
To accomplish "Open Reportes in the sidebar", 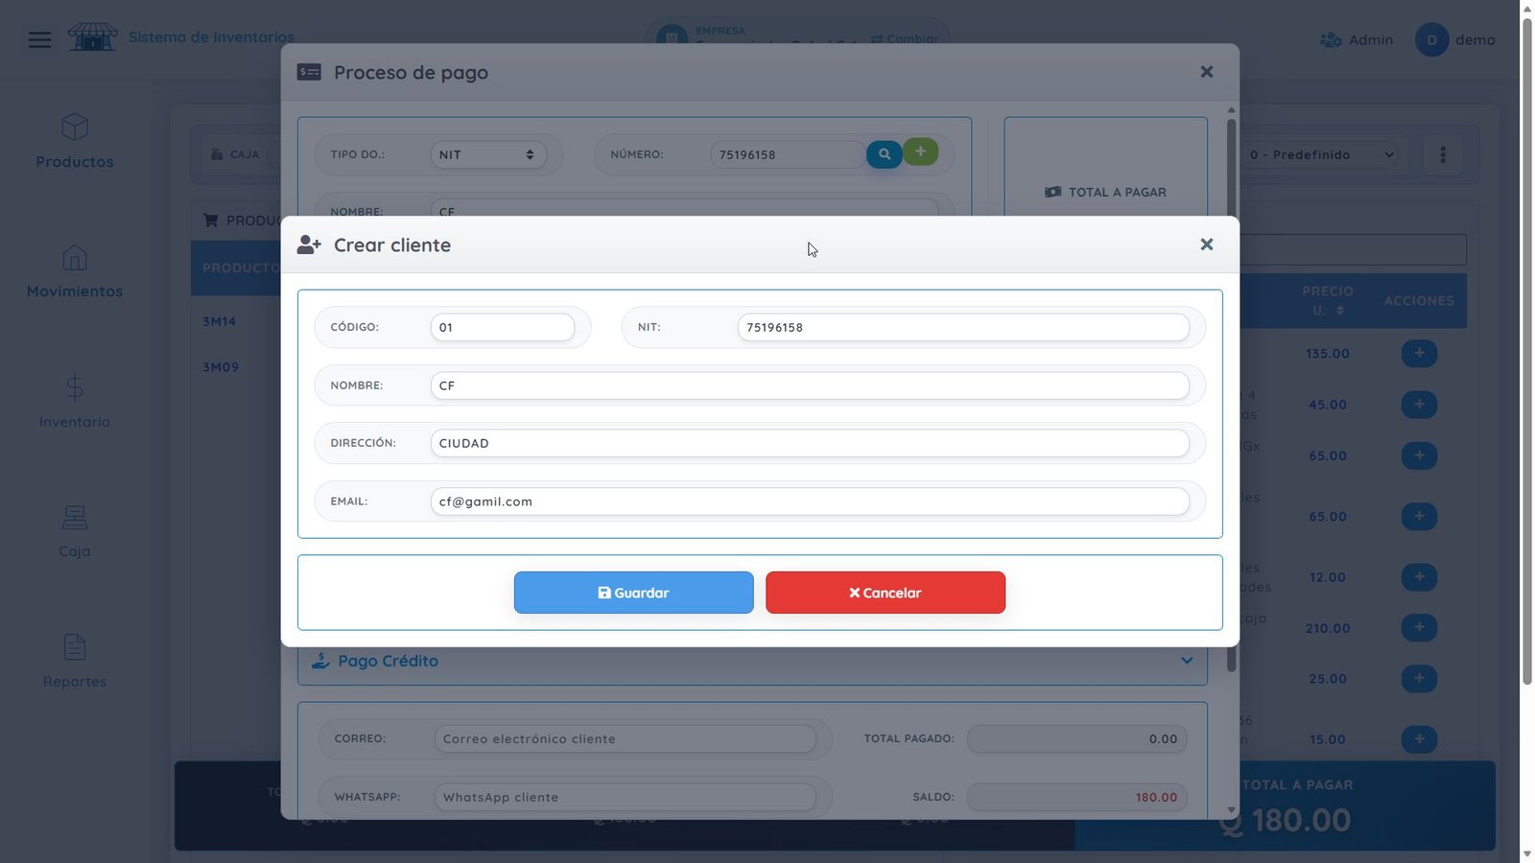I will click(x=75, y=662).
